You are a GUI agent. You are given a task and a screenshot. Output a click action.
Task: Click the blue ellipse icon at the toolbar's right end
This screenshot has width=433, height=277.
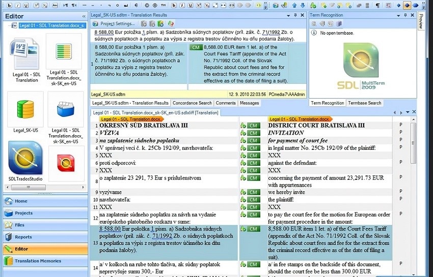pos(415,5)
